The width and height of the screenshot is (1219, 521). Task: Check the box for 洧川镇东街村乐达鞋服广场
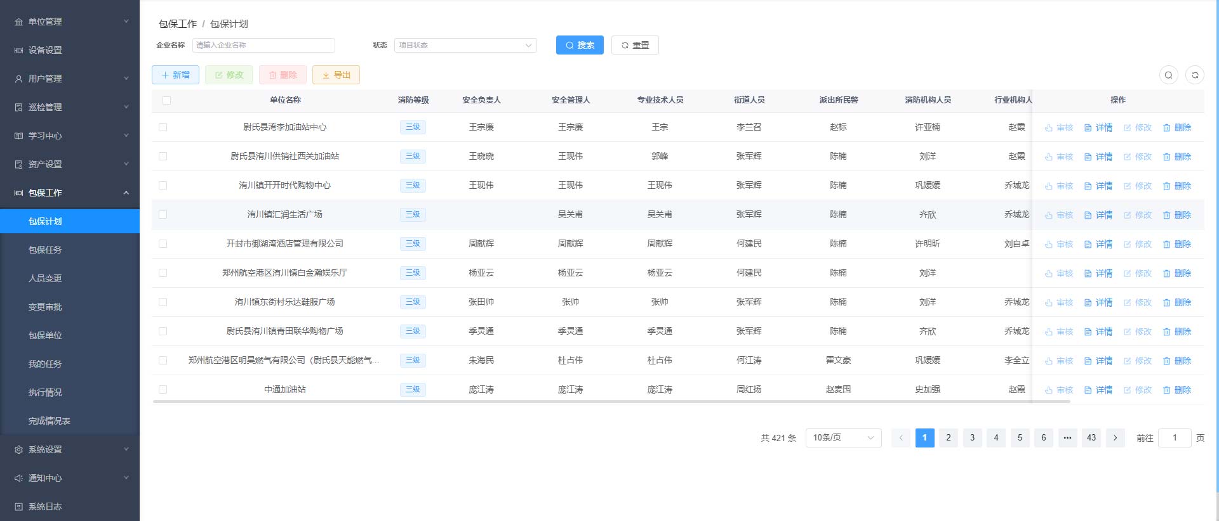[163, 302]
